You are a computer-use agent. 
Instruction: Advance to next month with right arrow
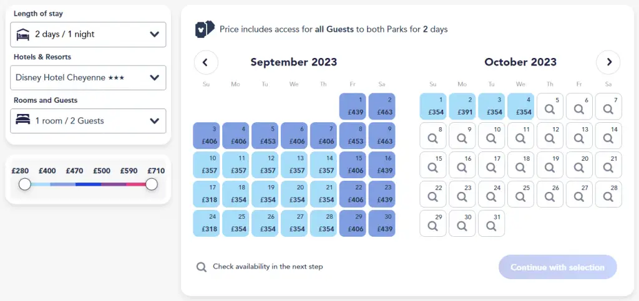coord(608,62)
